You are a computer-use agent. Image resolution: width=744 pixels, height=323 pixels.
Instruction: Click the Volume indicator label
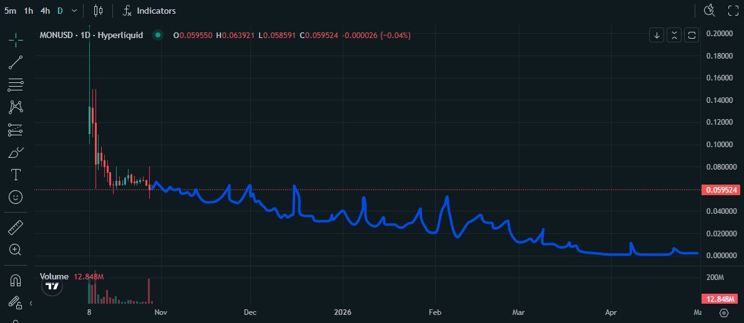coord(54,276)
